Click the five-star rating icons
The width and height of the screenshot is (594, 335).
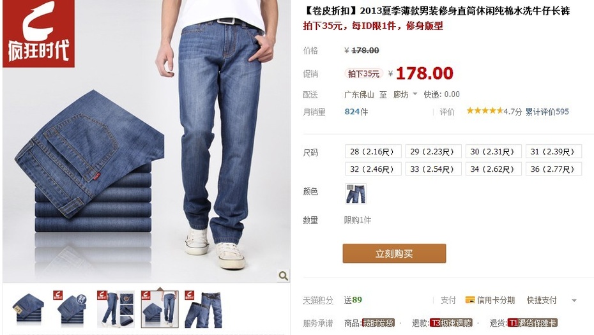tap(485, 111)
